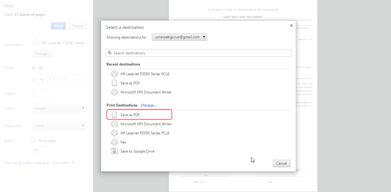Click Cancel button in the Print sidebar
Screen dimensions: 391x192
click(x=78, y=26)
